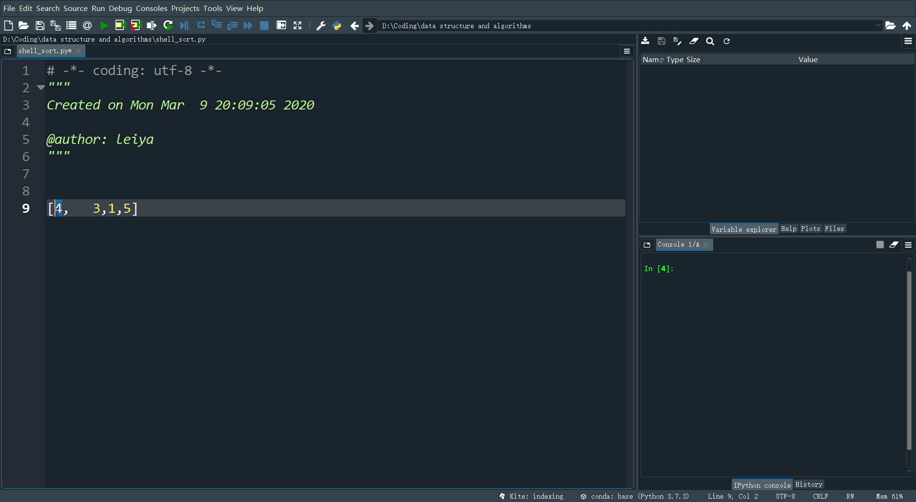Image resolution: width=916 pixels, height=502 pixels.
Task: Import data into Variable explorer
Action: 645,42
